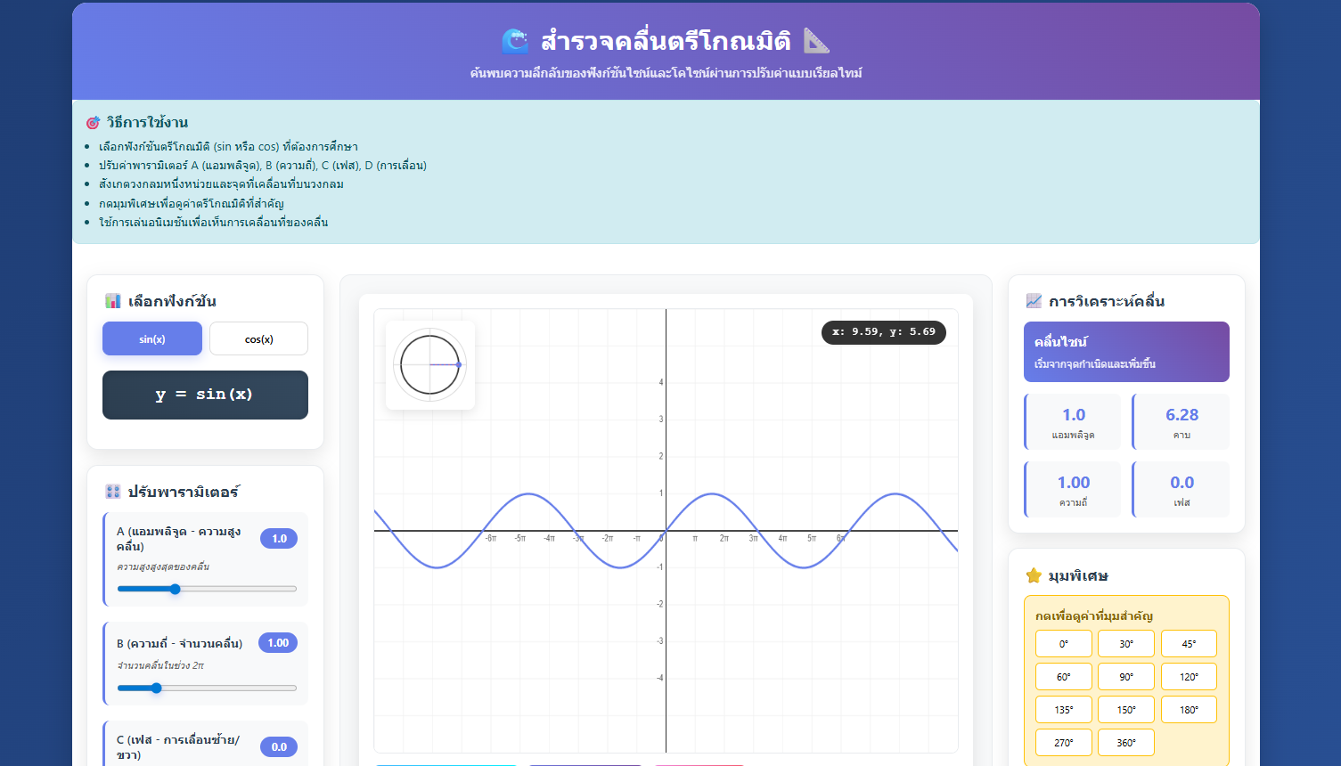Click the 6.28 คาบ period card
The height and width of the screenshot is (766, 1341).
pyautogui.click(x=1182, y=422)
